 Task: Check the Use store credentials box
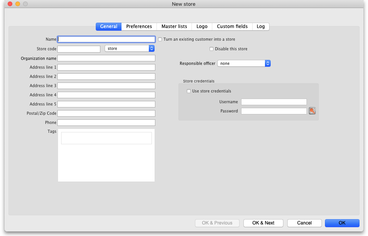tap(189, 91)
